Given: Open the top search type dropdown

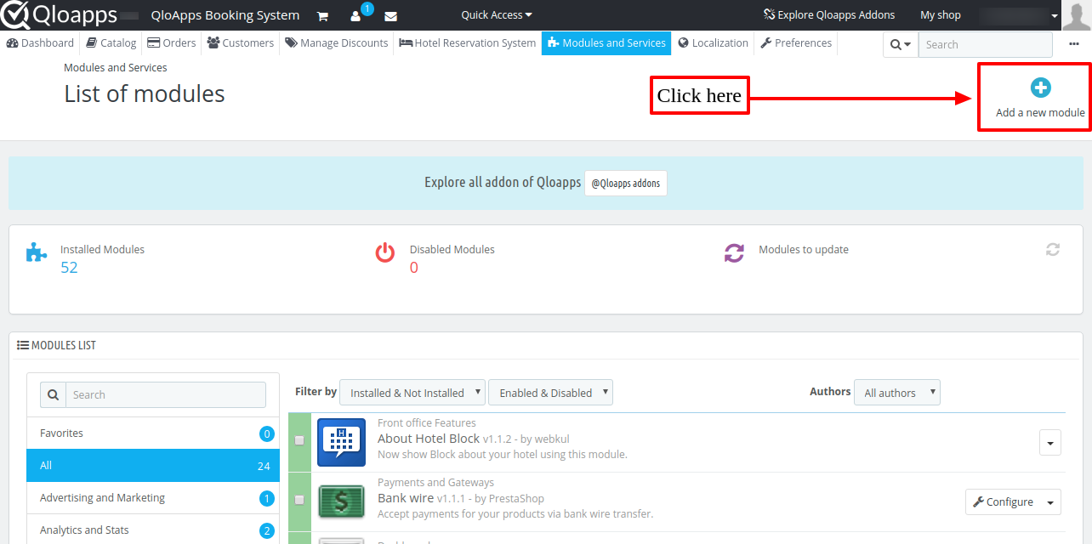Looking at the screenshot, I should 901,44.
